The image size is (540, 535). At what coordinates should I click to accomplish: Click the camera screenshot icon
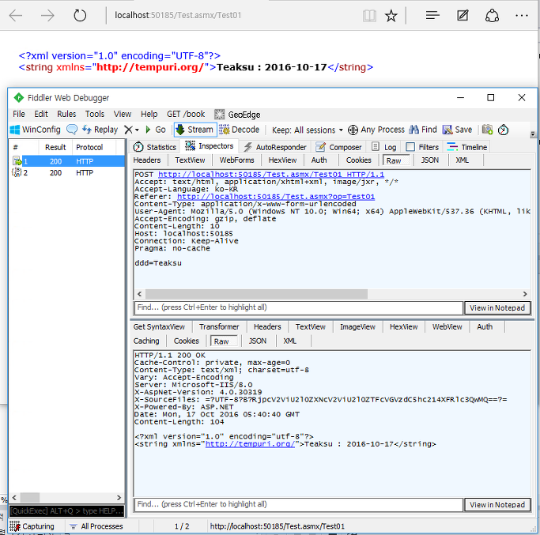[x=487, y=130]
